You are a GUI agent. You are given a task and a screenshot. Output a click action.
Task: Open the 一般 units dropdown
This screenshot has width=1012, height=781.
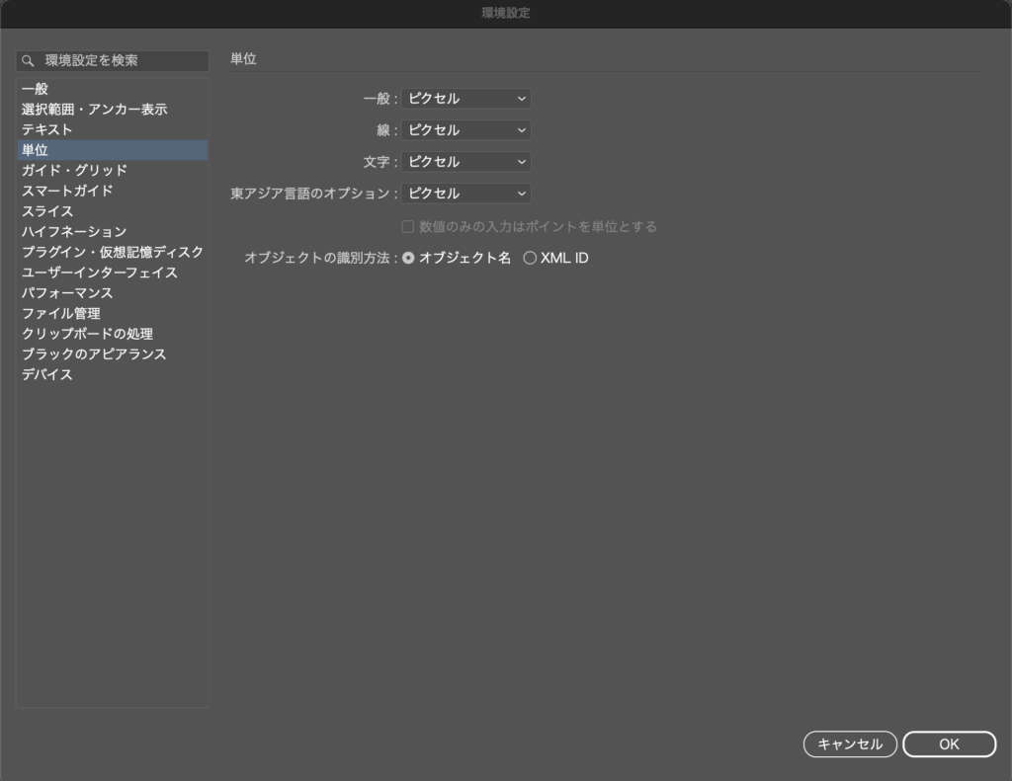[465, 99]
